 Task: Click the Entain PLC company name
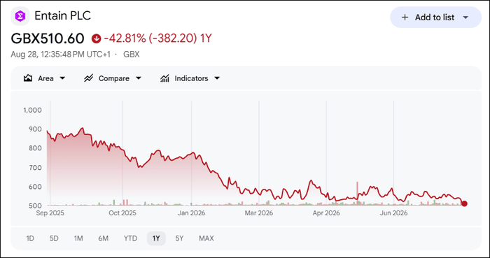pos(62,15)
